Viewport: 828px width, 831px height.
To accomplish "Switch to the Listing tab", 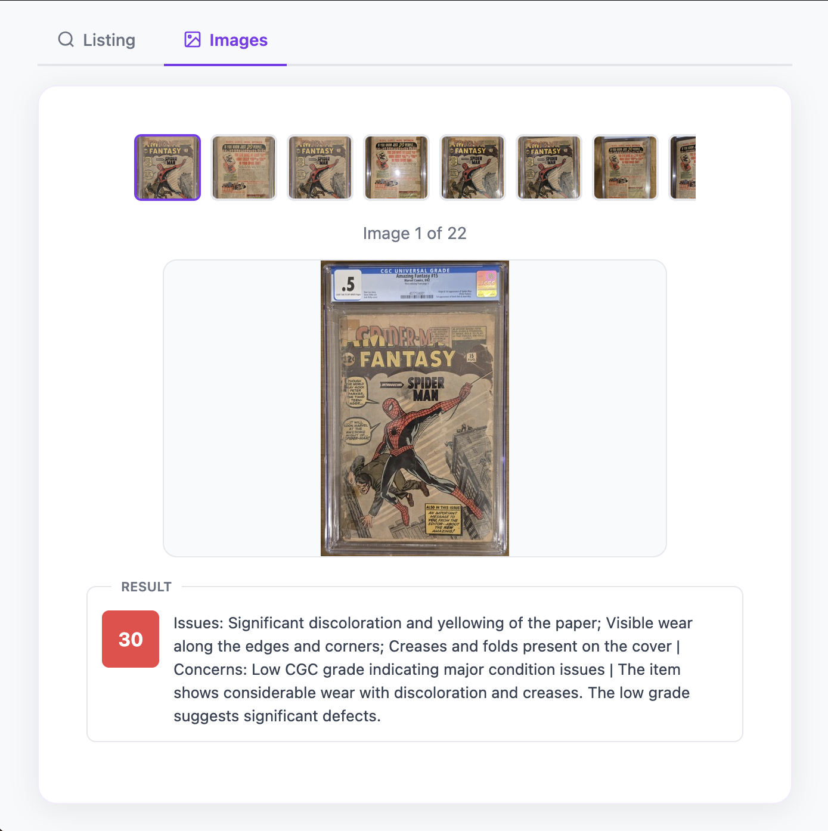I will 97,40.
